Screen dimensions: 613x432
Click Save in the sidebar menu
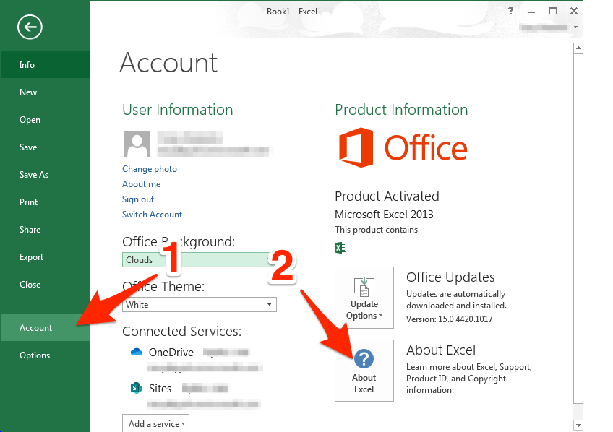(x=45, y=147)
